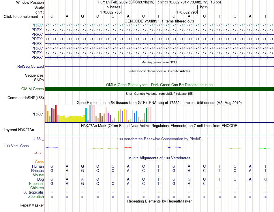Click the light-blue PRRX1 transcript label
This screenshot has height=212, width=274.
37,25
